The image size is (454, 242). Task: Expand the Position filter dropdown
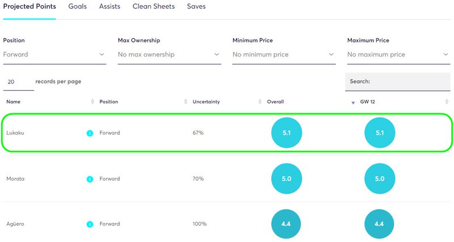click(54, 55)
